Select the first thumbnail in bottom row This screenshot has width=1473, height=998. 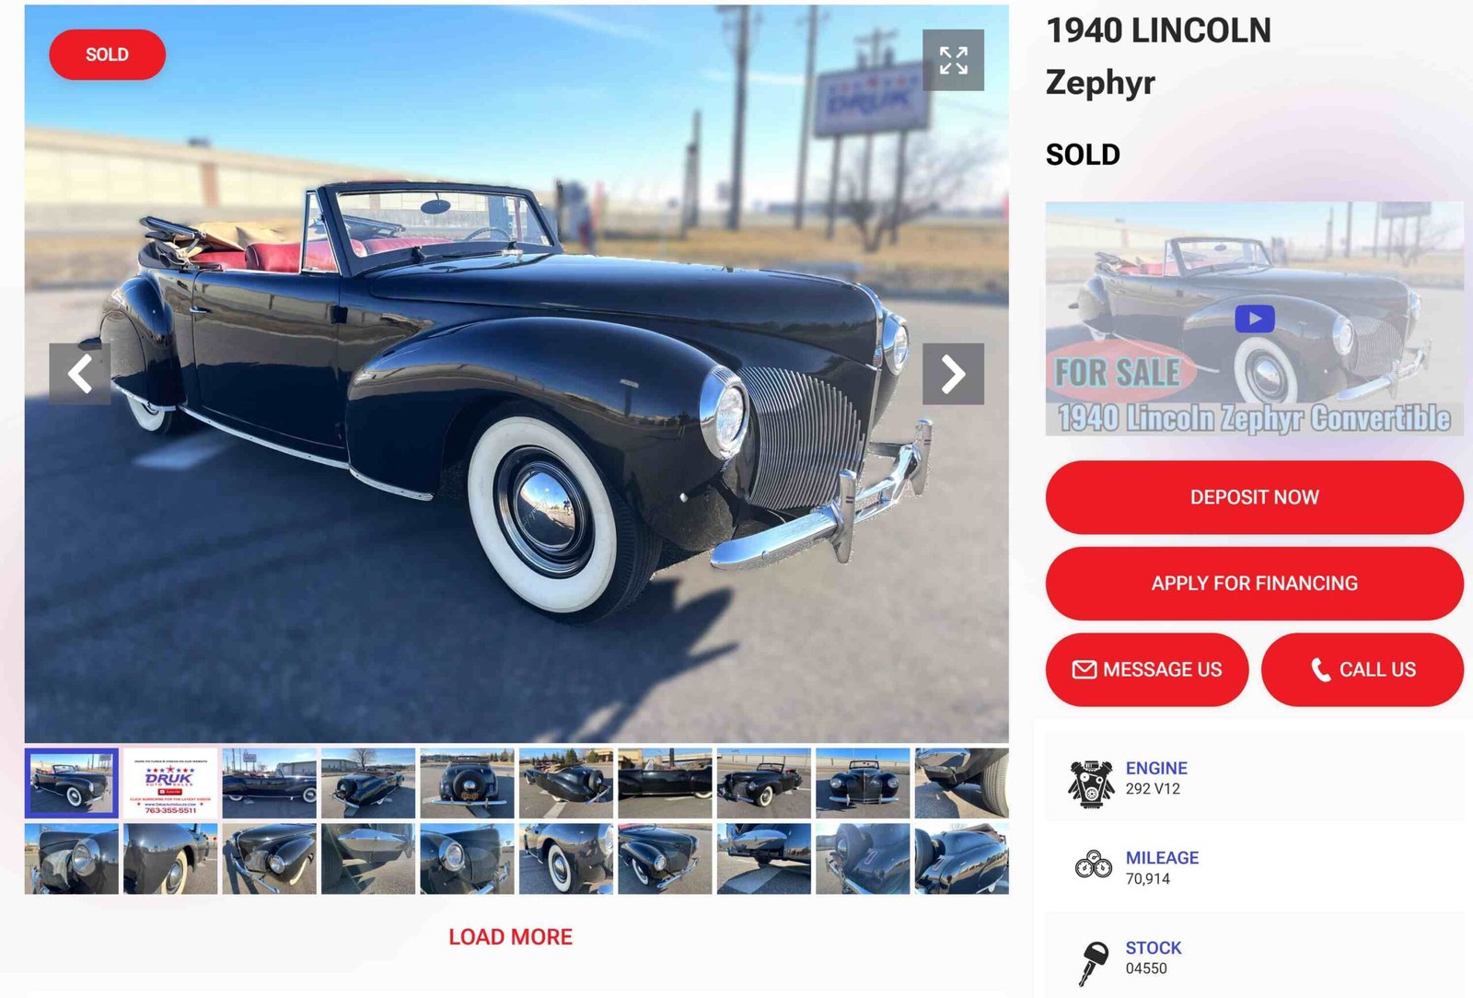pos(72,859)
